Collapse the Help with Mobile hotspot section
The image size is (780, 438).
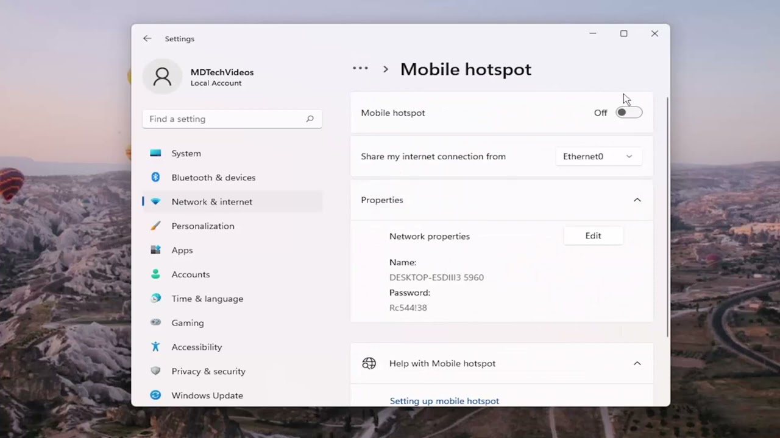point(637,363)
